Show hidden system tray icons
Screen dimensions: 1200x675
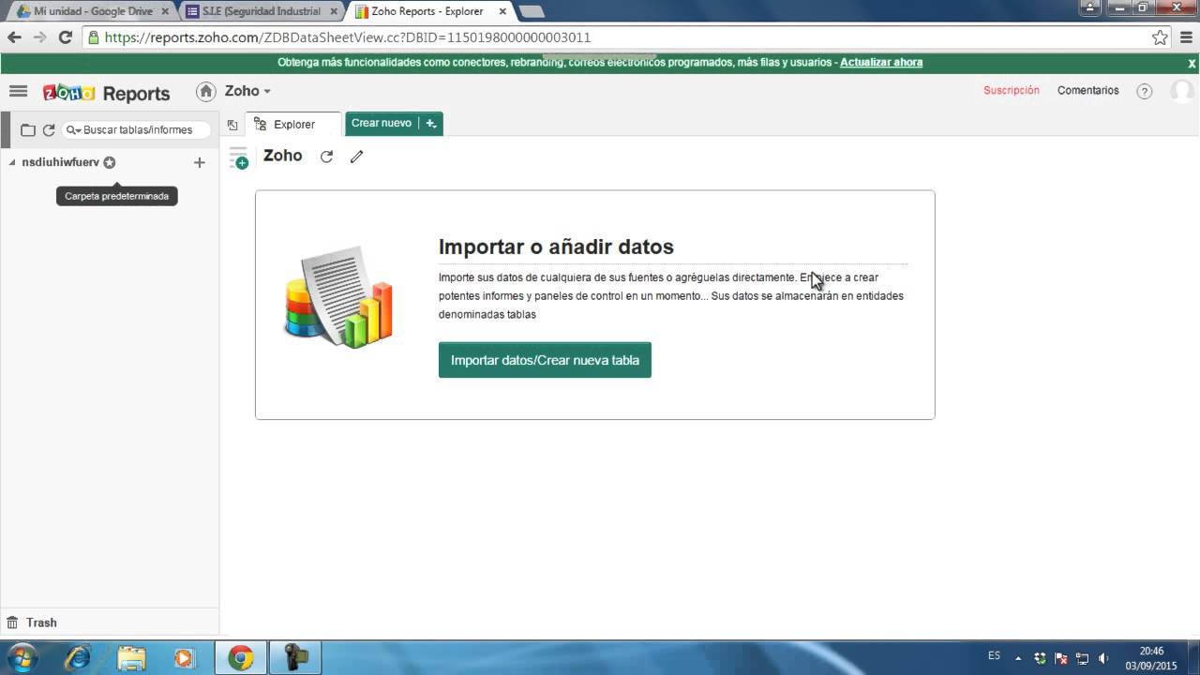(x=1018, y=658)
